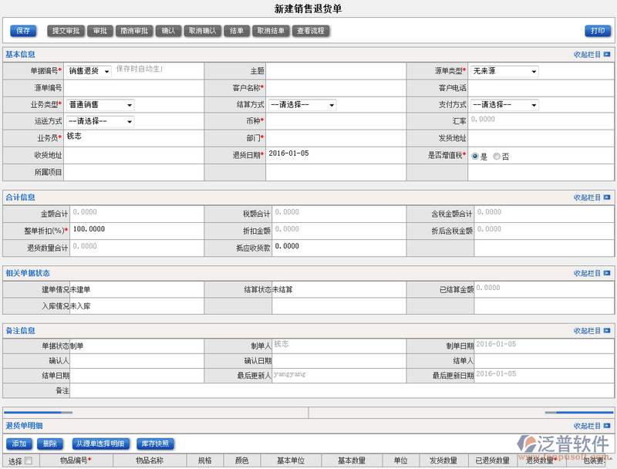Collapse the 备注信息 section icon
617x469 pixels.
(607, 330)
